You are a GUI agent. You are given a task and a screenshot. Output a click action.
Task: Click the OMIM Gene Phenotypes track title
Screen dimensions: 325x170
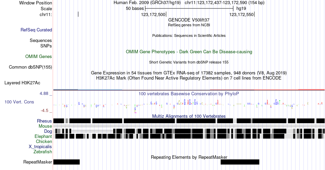tap(189, 52)
